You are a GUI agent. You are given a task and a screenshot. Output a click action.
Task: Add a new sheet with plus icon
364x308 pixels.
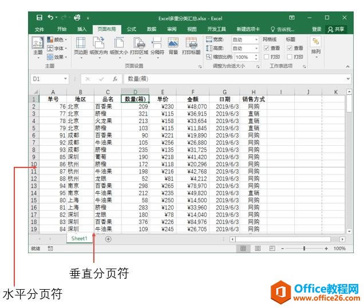pyautogui.click(x=108, y=239)
